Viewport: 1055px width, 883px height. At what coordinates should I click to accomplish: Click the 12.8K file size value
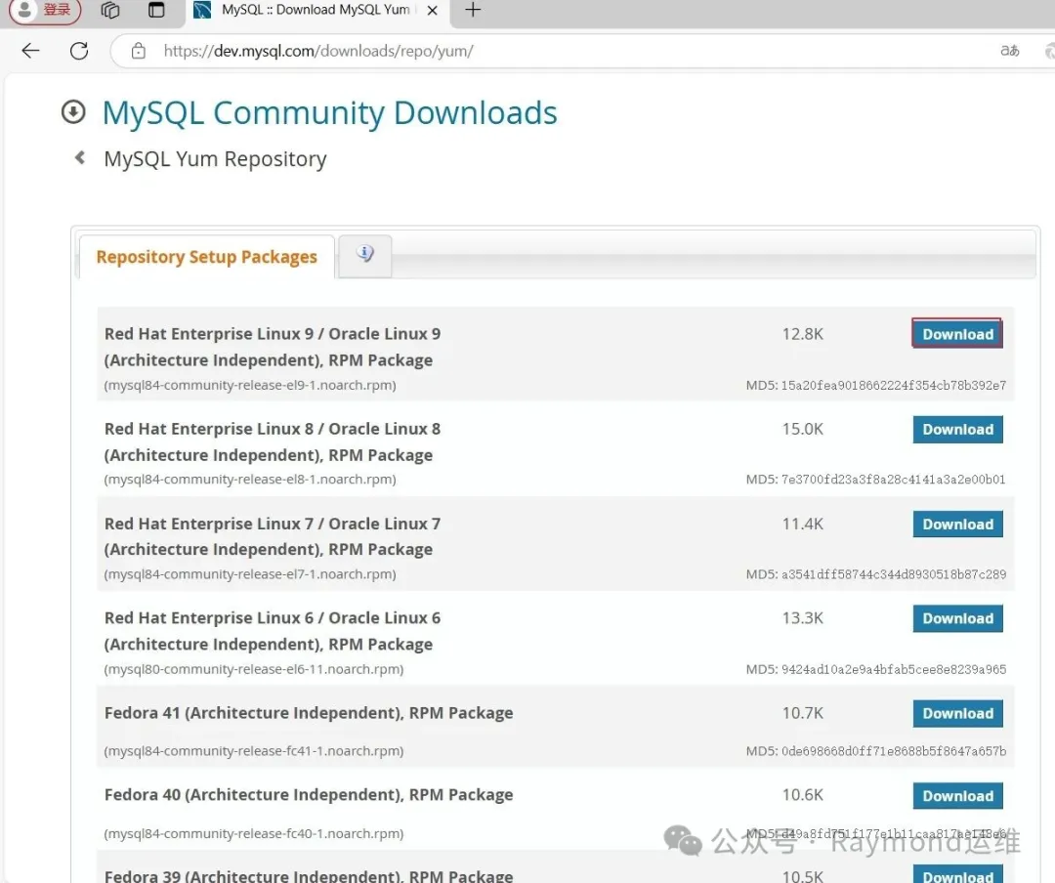pos(802,334)
